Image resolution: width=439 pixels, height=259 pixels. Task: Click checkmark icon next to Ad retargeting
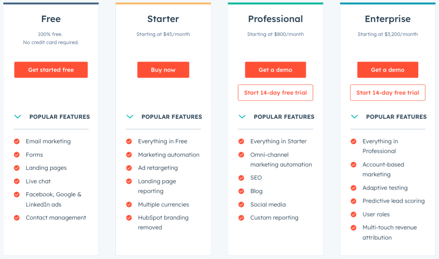129,168
